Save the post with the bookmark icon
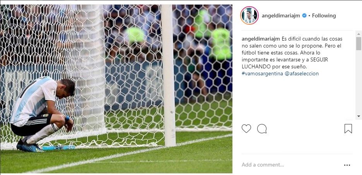Image resolution: width=362 pixels, height=175 pixels. tap(348, 129)
